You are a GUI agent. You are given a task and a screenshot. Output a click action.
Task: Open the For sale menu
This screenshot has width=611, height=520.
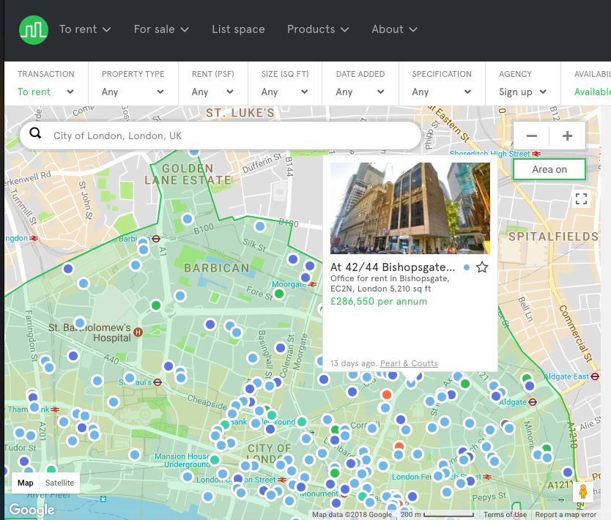(161, 29)
